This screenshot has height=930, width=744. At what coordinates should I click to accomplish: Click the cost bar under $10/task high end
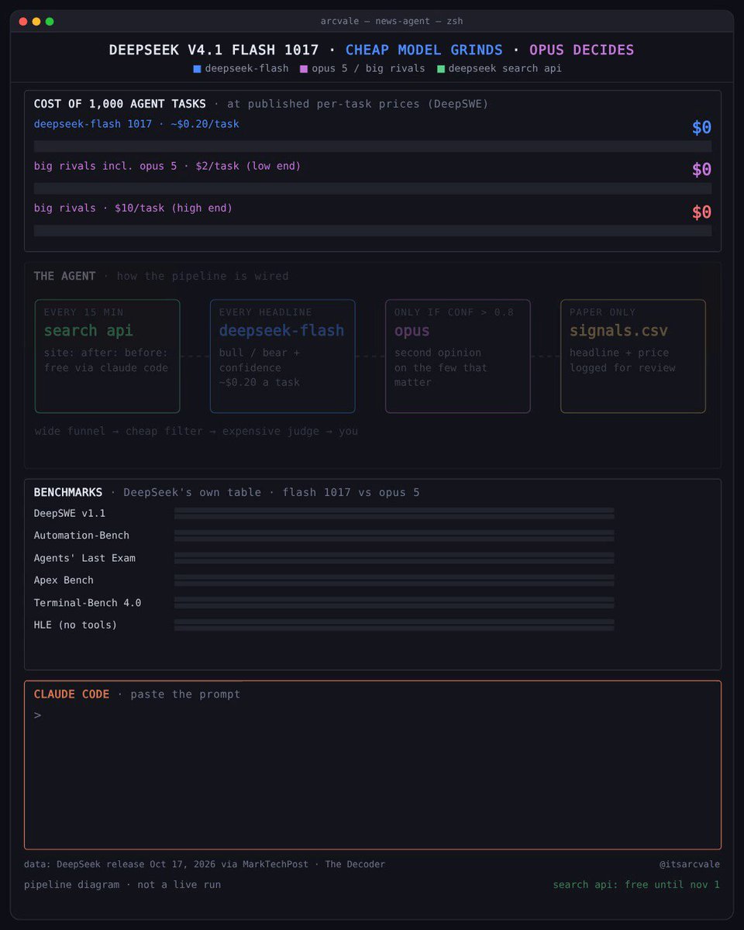click(x=373, y=230)
